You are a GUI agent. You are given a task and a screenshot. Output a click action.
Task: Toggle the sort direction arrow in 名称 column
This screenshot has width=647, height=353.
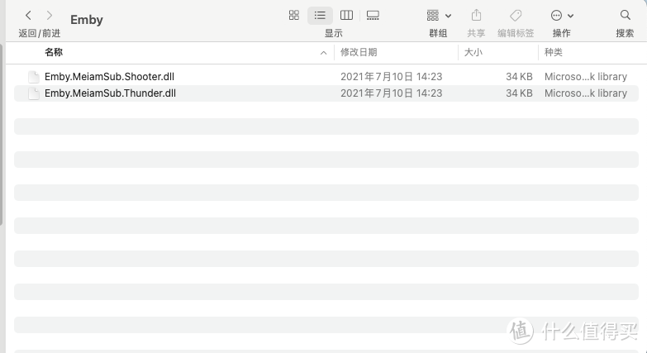[x=324, y=53]
